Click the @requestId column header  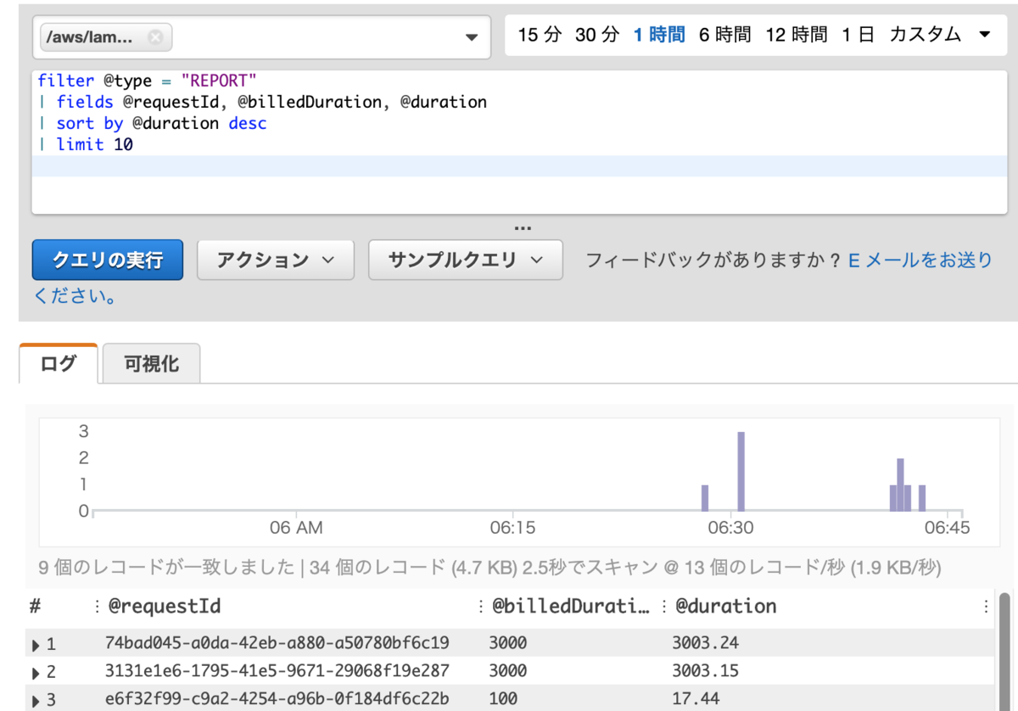[165, 606]
